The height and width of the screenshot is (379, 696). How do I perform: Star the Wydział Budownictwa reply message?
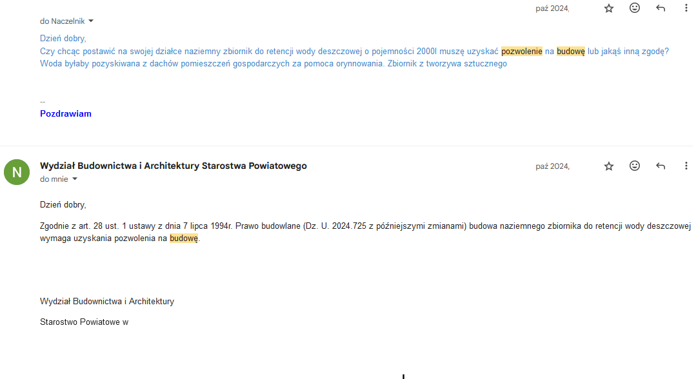tap(609, 166)
